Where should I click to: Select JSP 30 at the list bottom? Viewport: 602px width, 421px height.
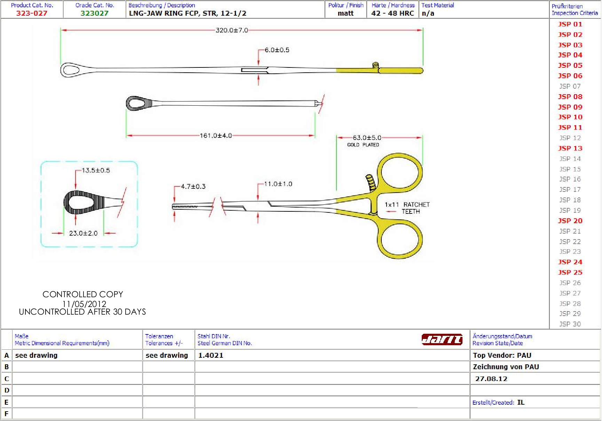[x=570, y=324]
